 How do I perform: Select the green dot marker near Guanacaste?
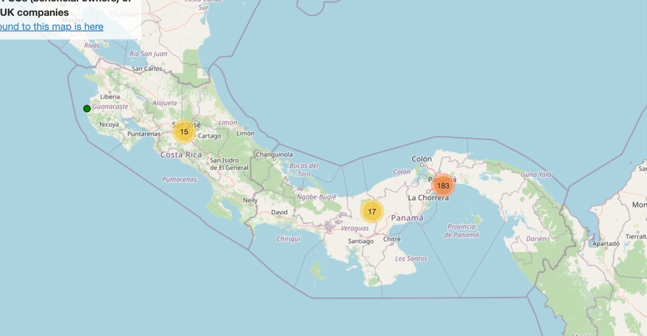coord(87,109)
